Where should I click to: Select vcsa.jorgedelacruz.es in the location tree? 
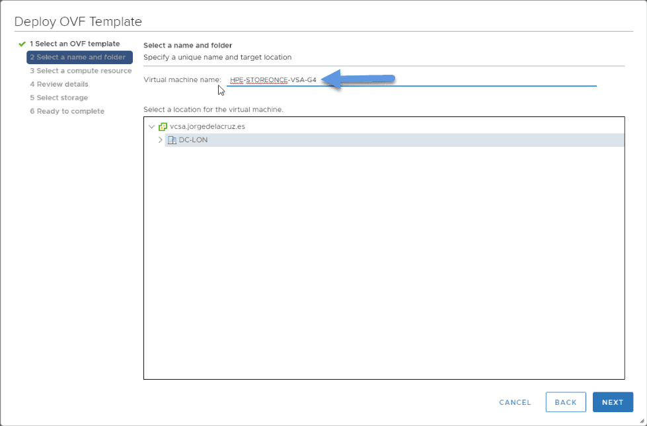coord(208,127)
